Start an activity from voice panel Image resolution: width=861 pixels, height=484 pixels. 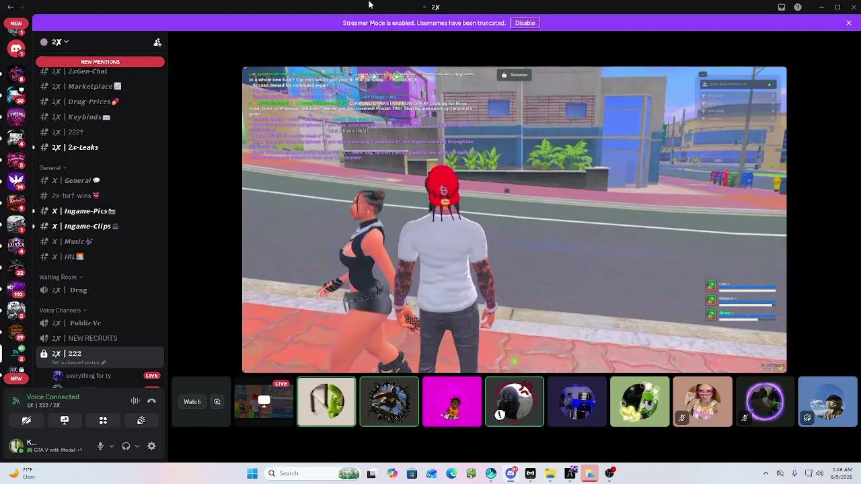103,420
